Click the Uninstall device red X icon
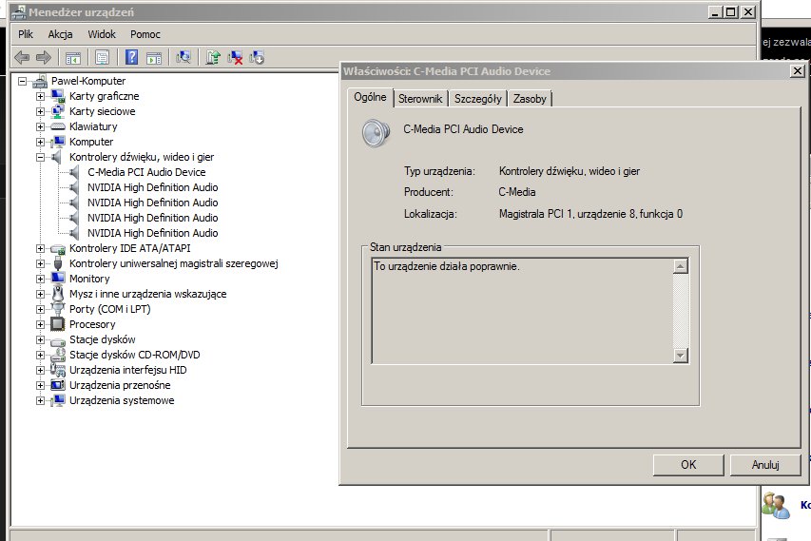The height and width of the screenshot is (541, 811). point(235,57)
